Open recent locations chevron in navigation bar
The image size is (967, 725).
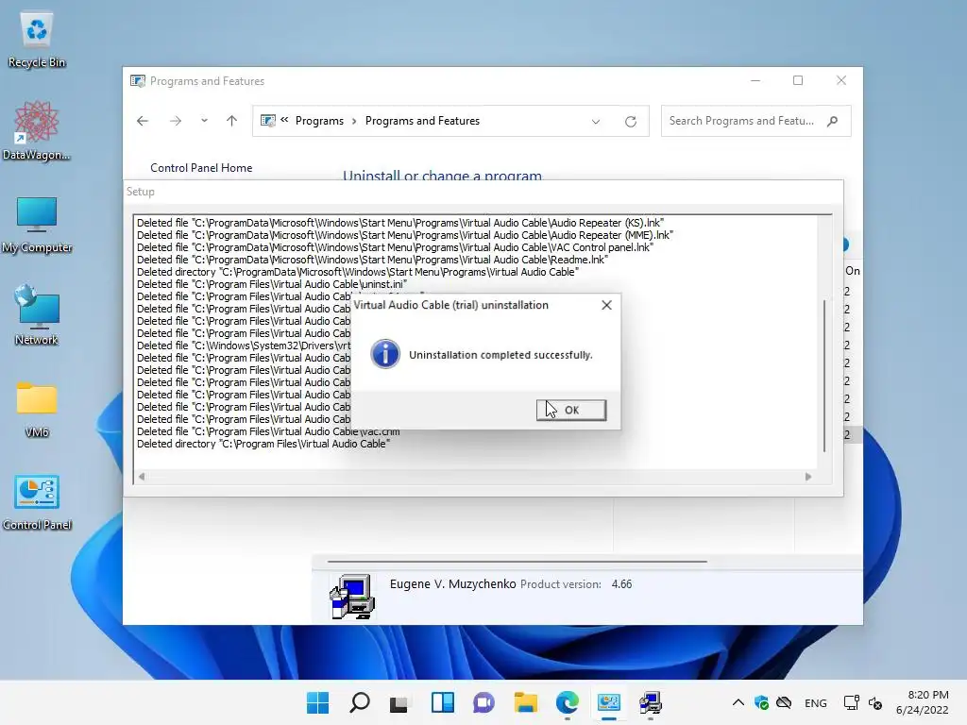[204, 121]
